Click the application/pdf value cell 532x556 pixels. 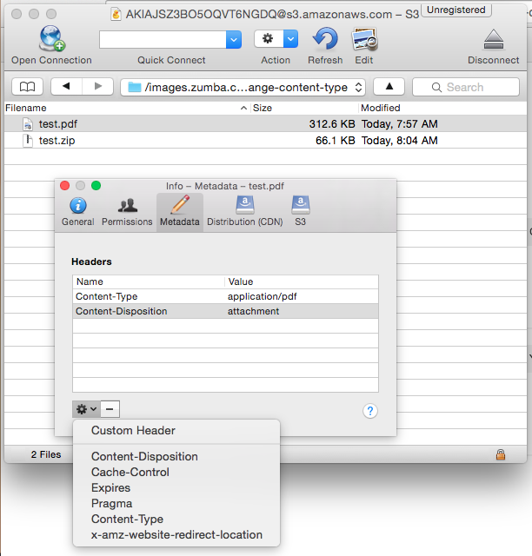click(262, 296)
